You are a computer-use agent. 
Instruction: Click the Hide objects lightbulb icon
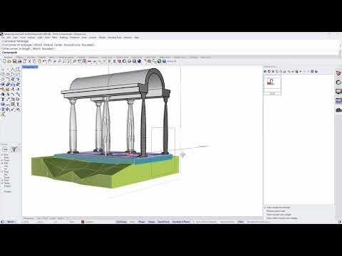(109, 61)
